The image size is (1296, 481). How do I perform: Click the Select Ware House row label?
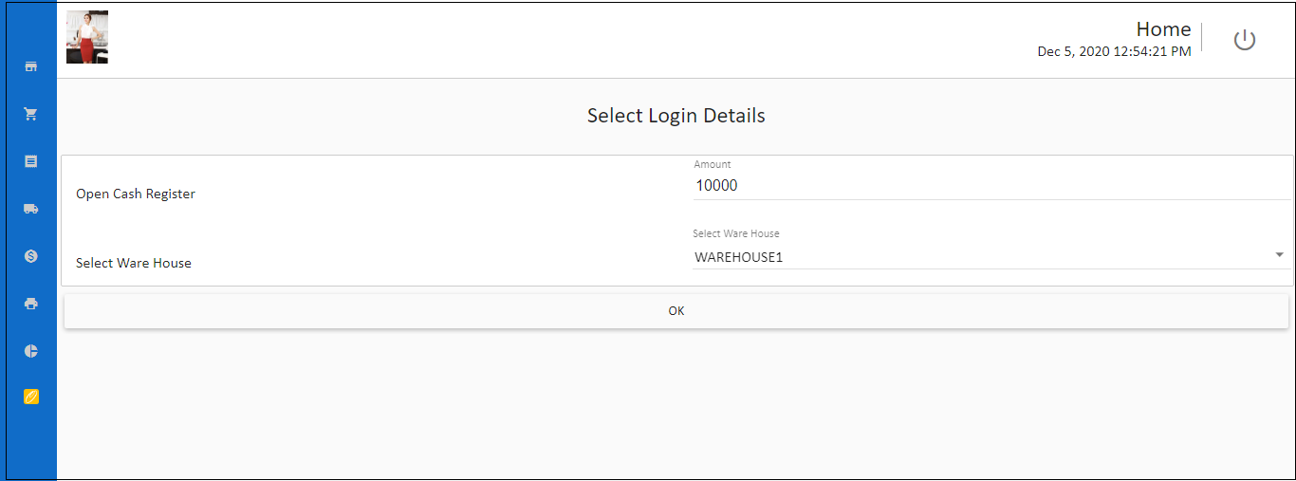coord(134,263)
